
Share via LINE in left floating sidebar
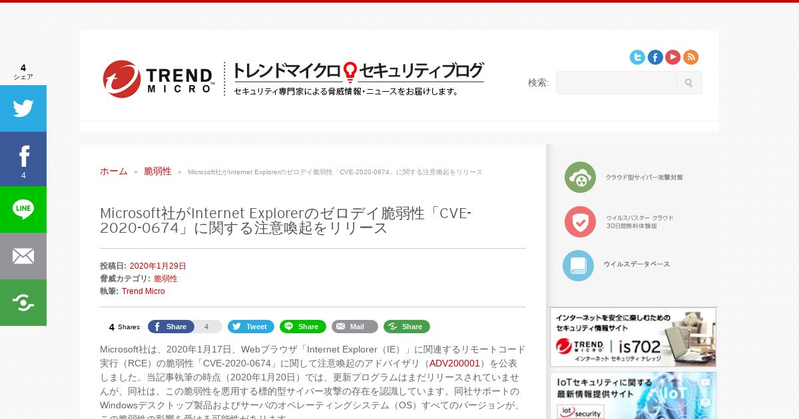click(23, 209)
